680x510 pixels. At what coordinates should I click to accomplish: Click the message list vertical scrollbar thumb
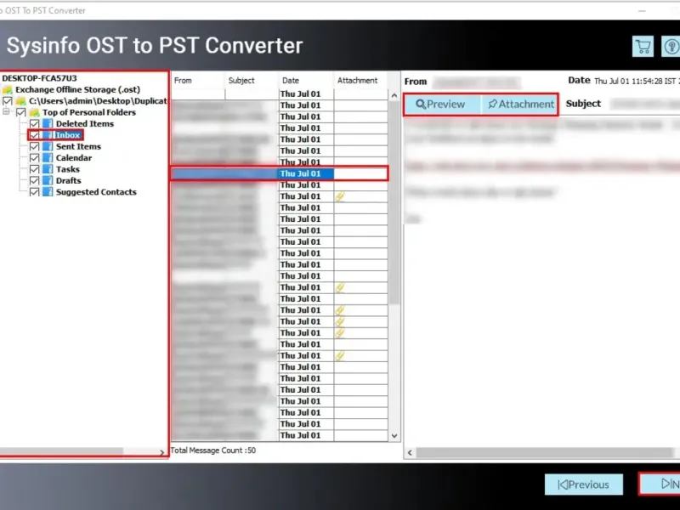[394, 202]
